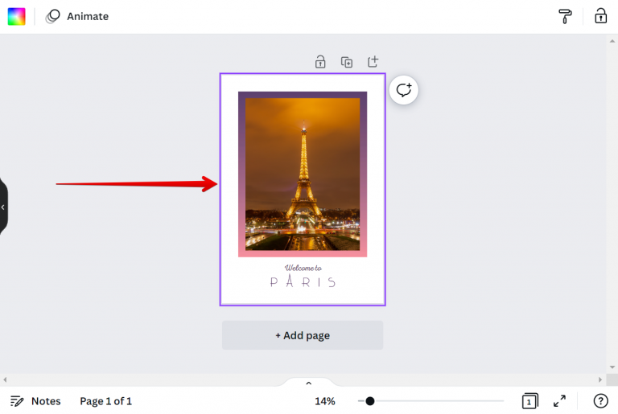
Task: Click the zoom slider handle
Action: tap(369, 401)
